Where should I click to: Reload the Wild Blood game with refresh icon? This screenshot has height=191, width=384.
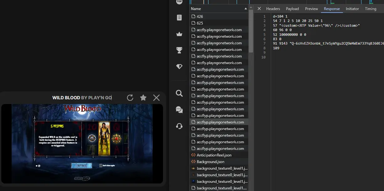130,98
